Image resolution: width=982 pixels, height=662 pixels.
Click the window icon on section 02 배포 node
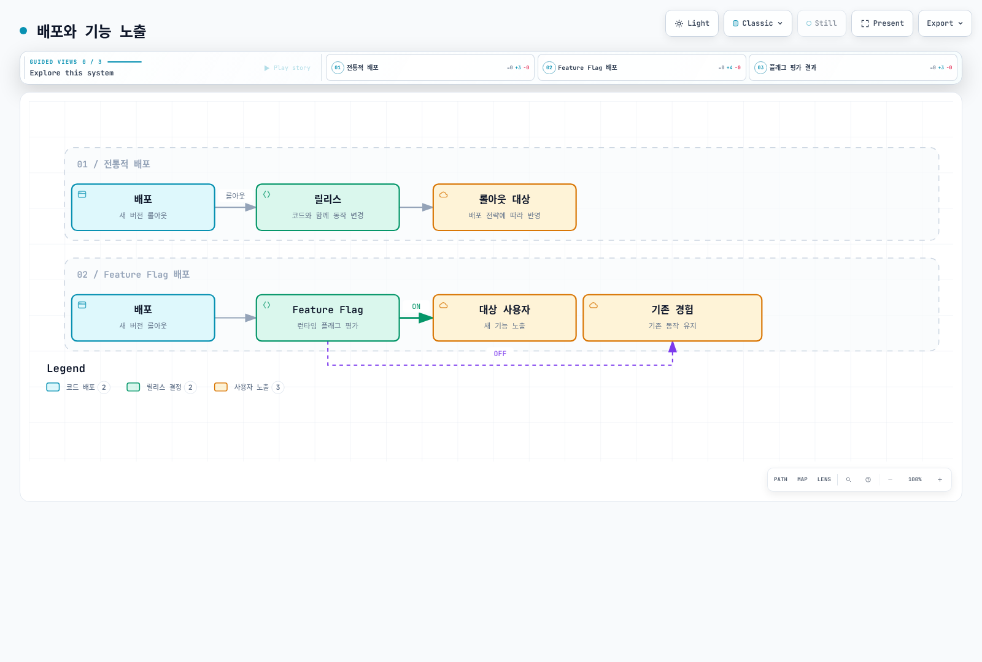tap(82, 305)
